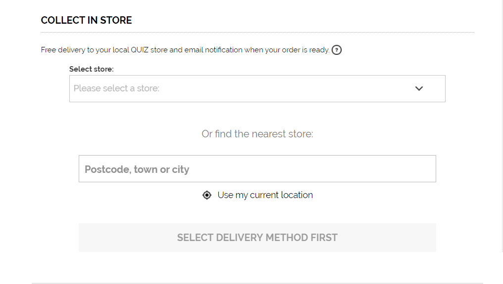Screen dimensions: 503x284
Task: Click 'Or find the nearest store:' text
Action: [257, 134]
